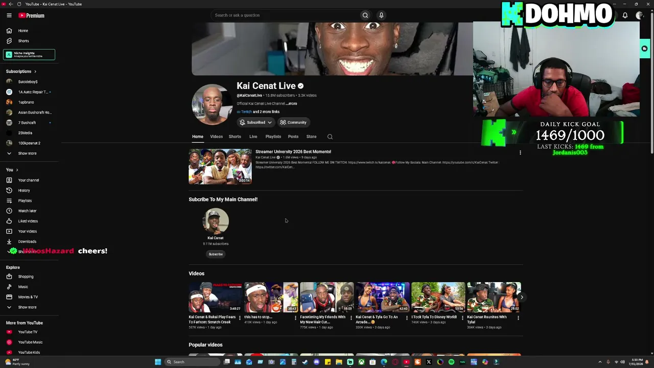Open 'Kai Cenat & Tyla Go To An Arcade' thumbnail
The width and height of the screenshot is (654, 368).
pos(383,297)
